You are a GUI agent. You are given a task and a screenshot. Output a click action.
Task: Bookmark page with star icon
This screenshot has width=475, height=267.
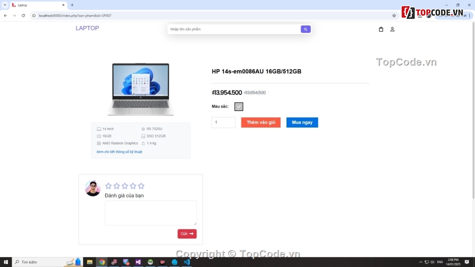tap(394, 15)
